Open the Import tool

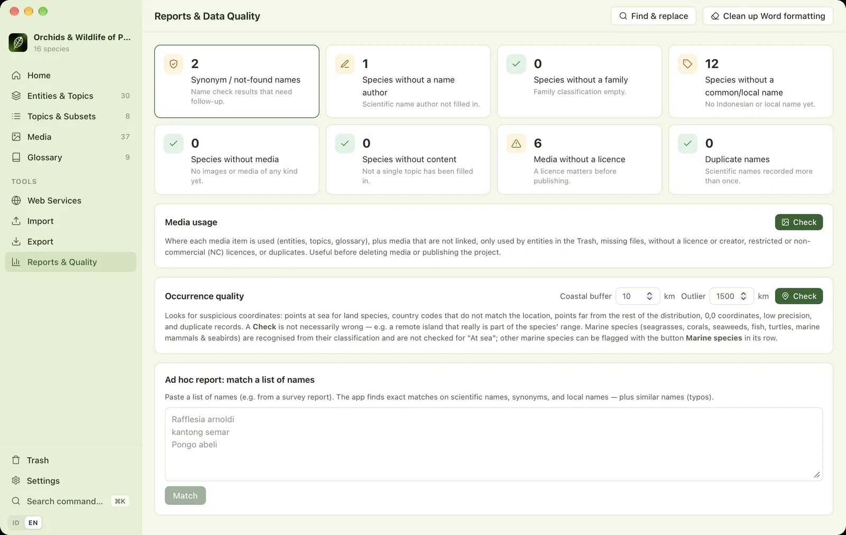click(71, 221)
